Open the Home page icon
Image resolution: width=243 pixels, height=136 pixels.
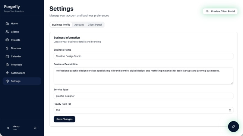(x=7, y=24)
